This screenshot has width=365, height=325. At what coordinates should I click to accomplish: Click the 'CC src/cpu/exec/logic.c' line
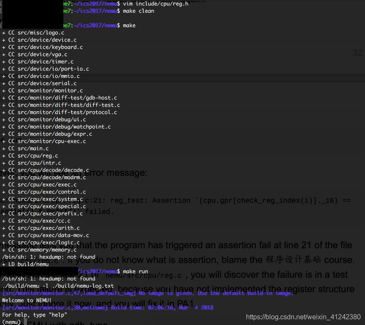(x=41, y=242)
